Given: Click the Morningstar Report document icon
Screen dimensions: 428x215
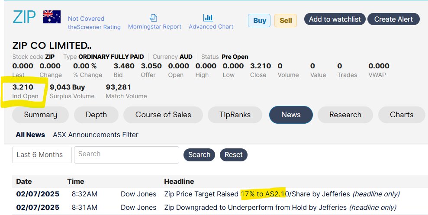Looking at the screenshot, I should click(x=153, y=18).
